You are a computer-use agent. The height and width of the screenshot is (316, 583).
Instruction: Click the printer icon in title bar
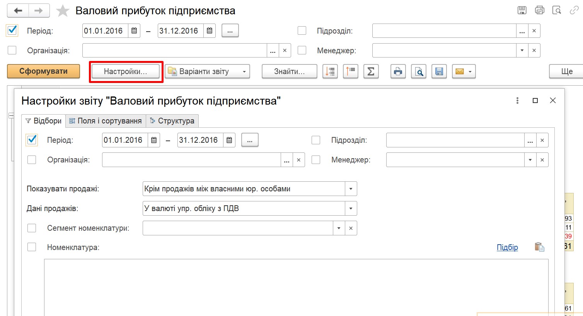pos(540,10)
